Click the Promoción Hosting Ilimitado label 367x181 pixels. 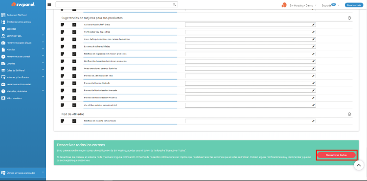coord(97,83)
